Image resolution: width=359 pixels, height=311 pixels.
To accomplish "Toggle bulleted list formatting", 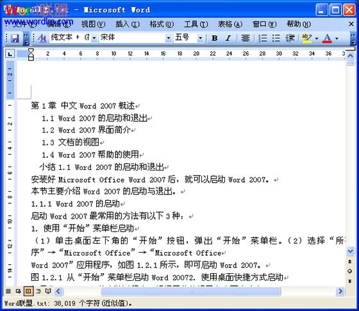I will point(276,38).
